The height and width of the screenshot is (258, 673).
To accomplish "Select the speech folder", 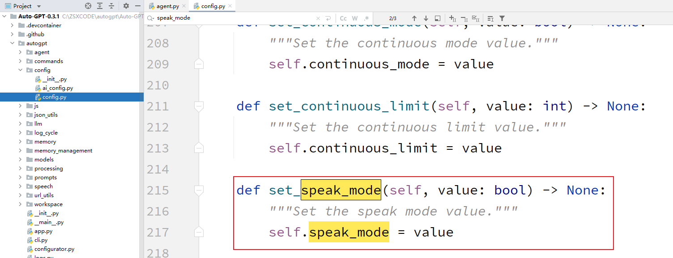I will click(x=43, y=186).
